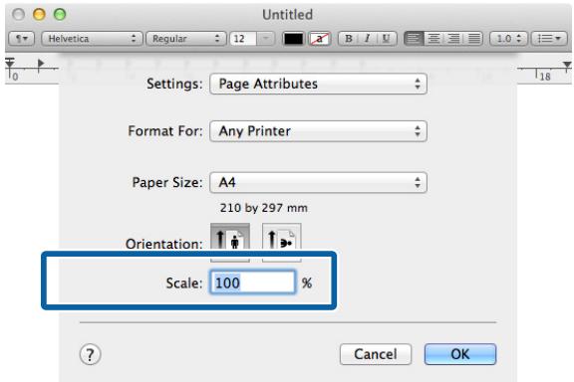This screenshot has width=574, height=382.
Task: Open the Any Printer format popup
Action: click(318, 131)
